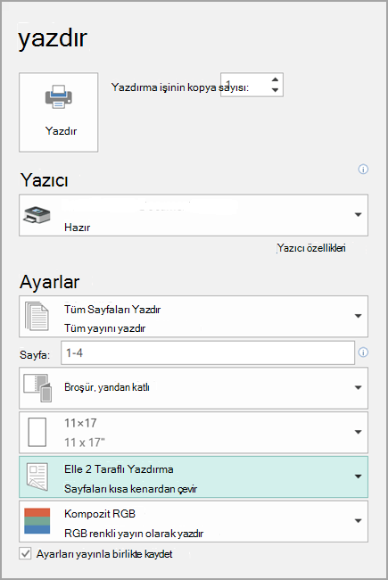This screenshot has height=580, width=388.
Task: Click the manual duplex page-flip icon
Action: pos(37,476)
